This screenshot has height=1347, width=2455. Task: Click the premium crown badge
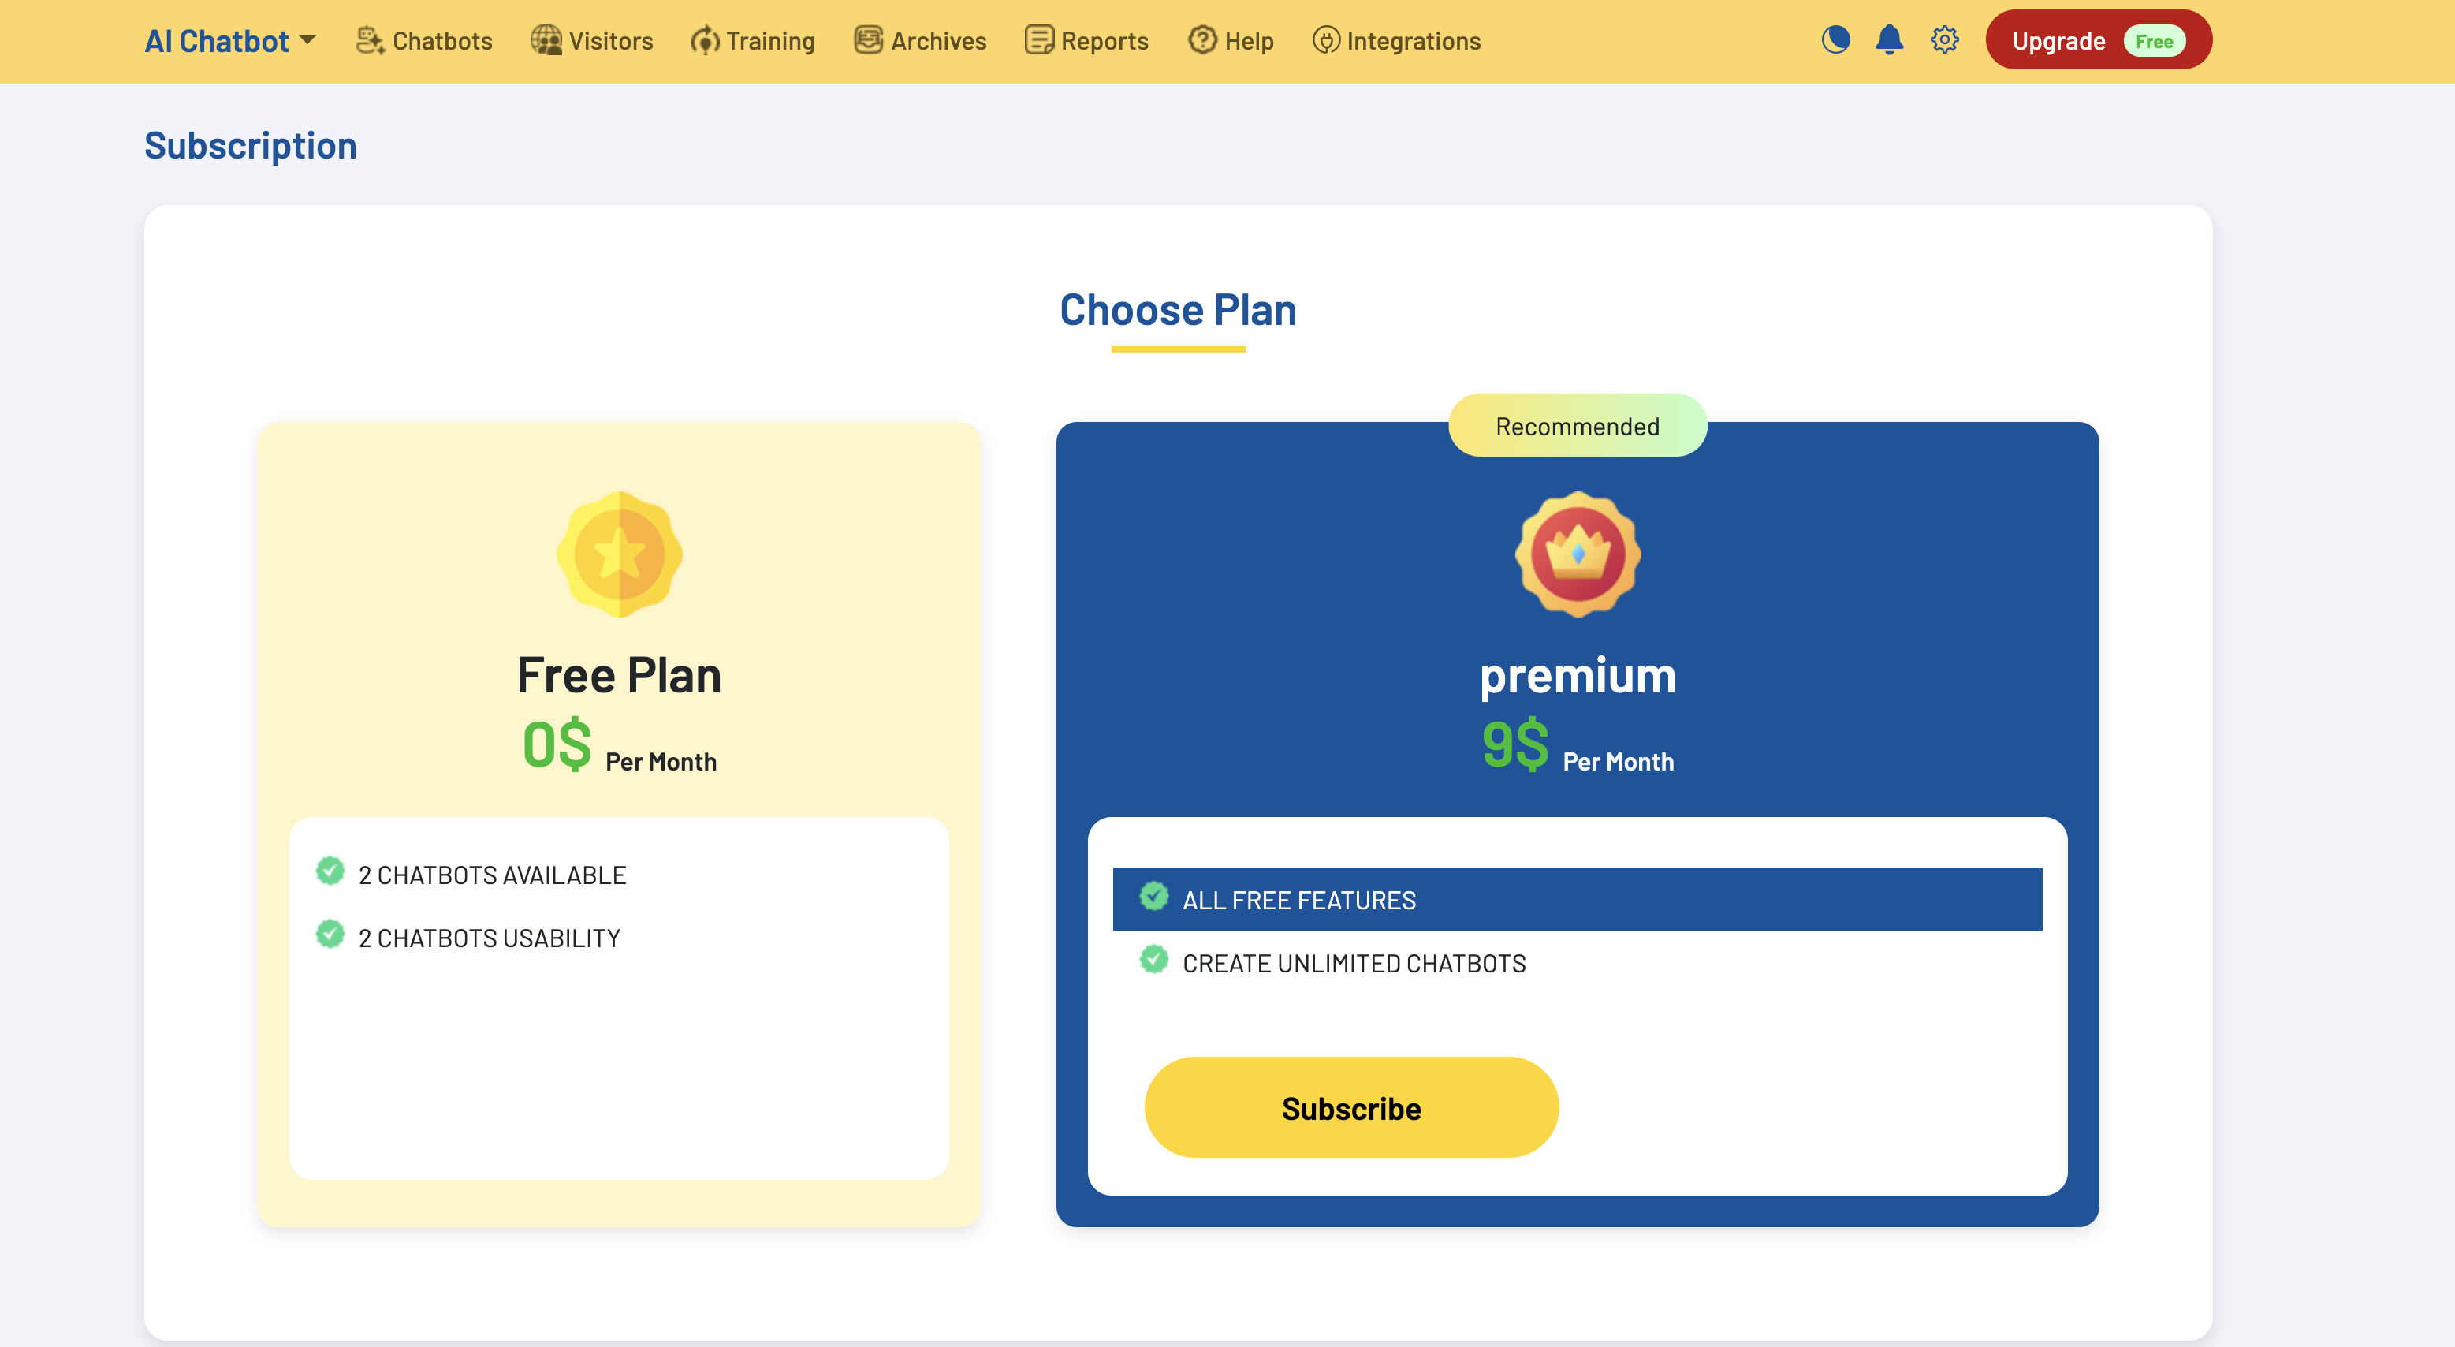click(x=1578, y=555)
